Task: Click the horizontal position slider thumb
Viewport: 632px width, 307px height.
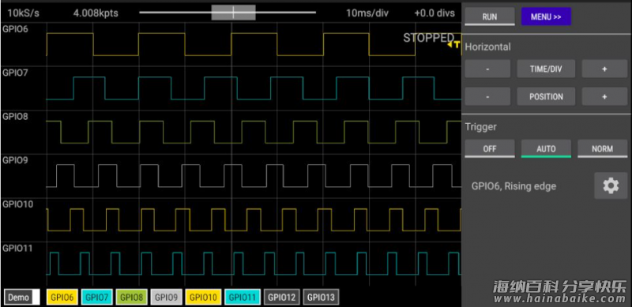Action: [x=233, y=13]
